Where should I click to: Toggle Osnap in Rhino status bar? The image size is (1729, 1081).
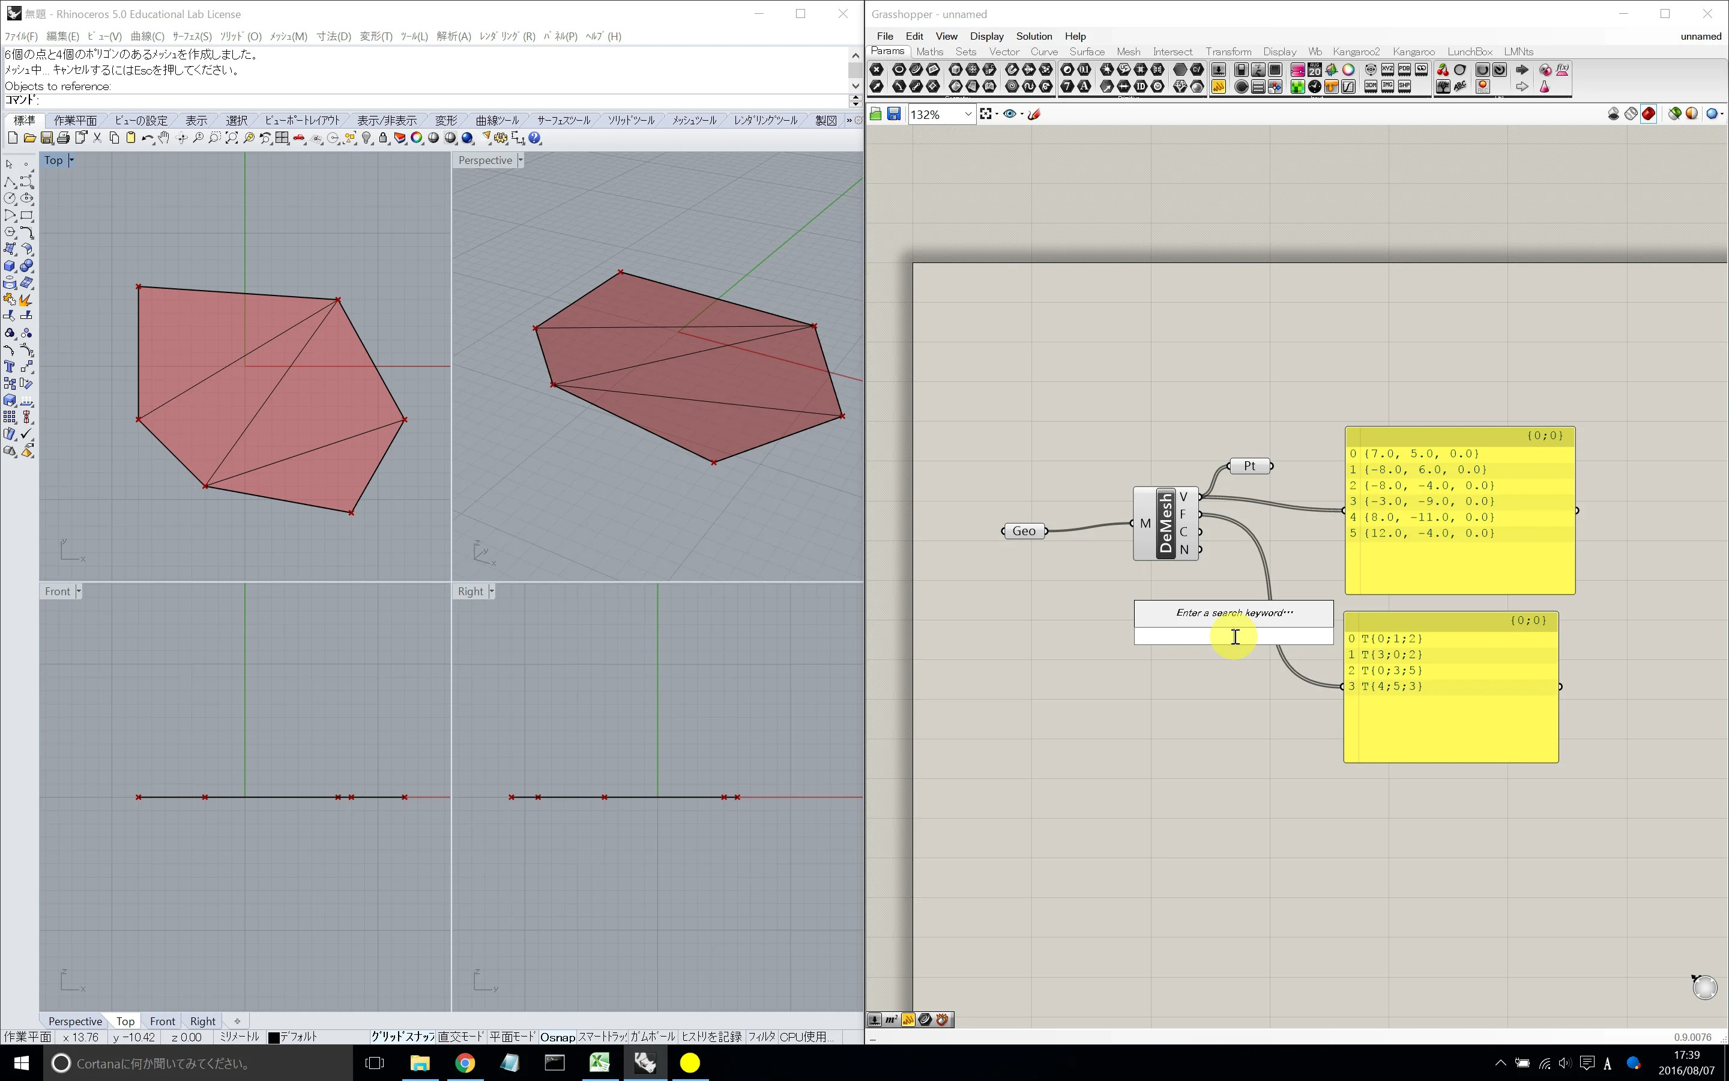point(557,1037)
